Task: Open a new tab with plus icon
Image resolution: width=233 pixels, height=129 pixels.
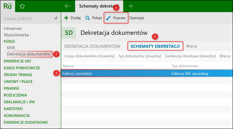Action: point(131,6)
